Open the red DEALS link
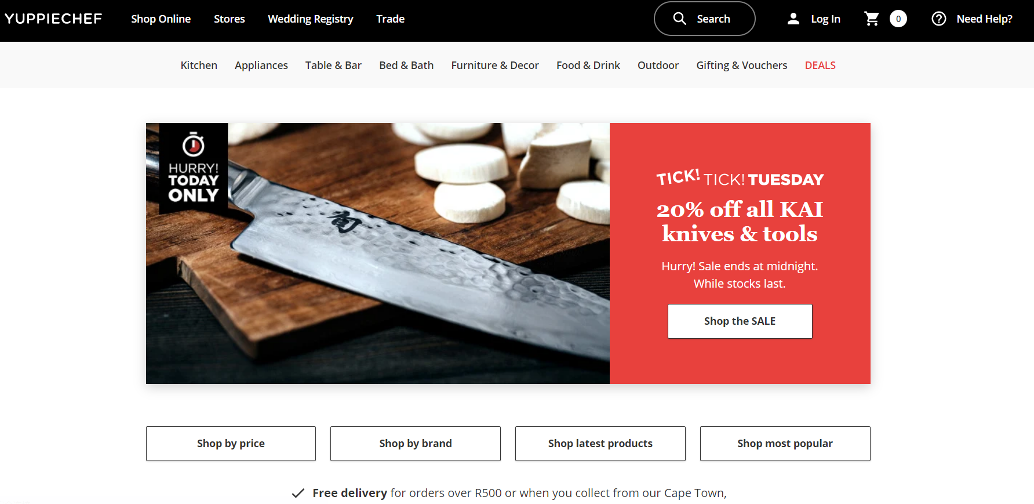This screenshot has width=1034, height=504. pyautogui.click(x=820, y=65)
